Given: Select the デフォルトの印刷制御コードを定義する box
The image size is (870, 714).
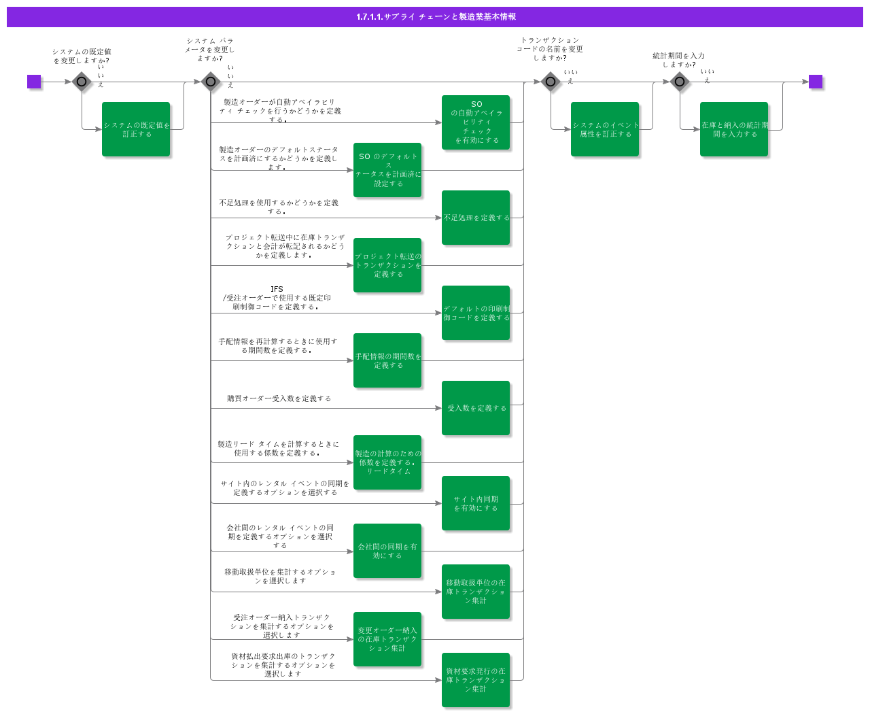Looking at the screenshot, I should (x=476, y=313).
